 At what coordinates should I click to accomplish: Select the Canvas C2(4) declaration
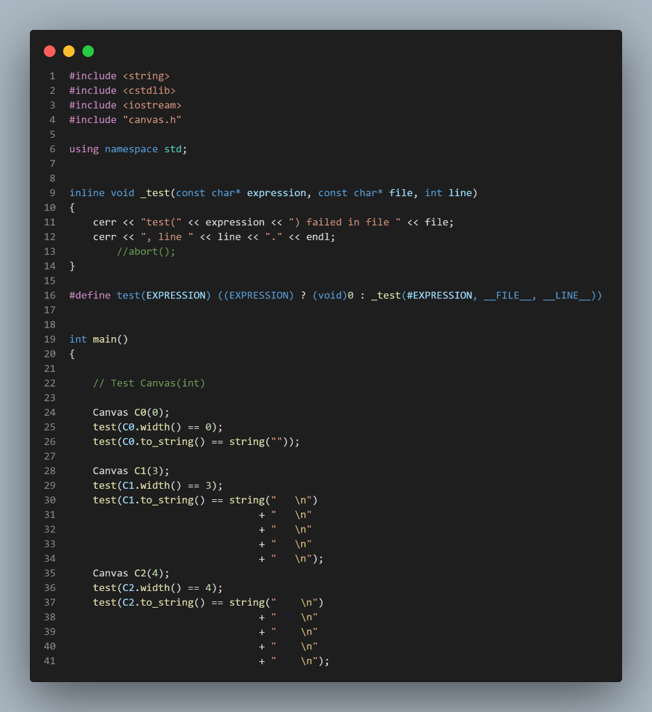(131, 572)
